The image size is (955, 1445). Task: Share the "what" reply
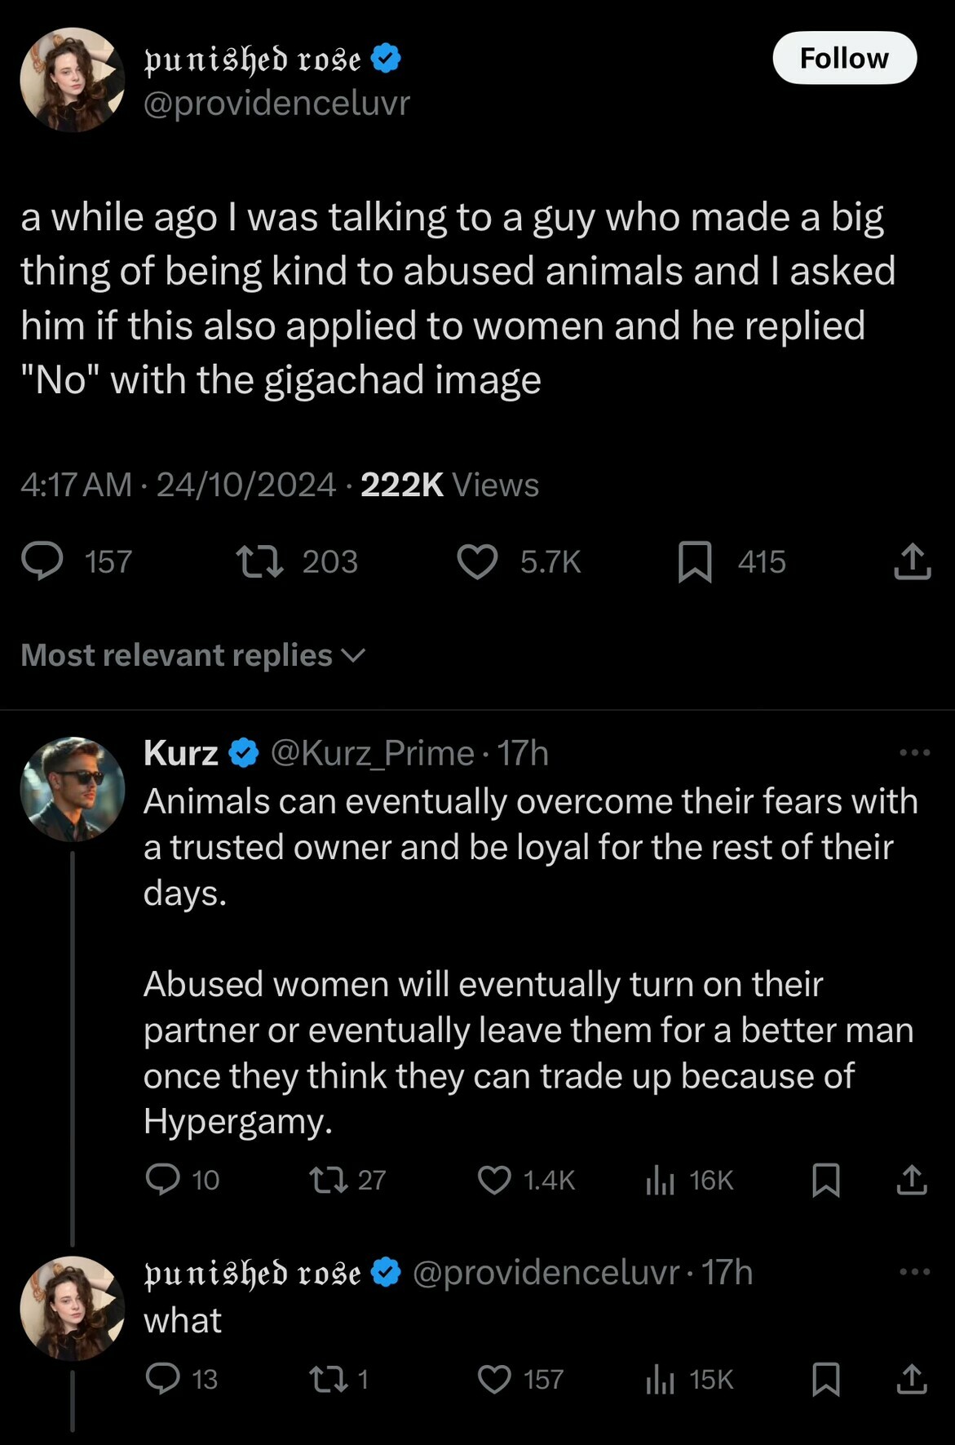tap(912, 1380)
